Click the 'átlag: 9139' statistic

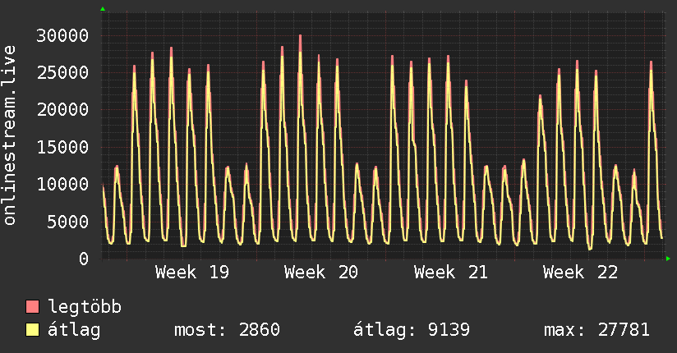[x=412, y=330]
